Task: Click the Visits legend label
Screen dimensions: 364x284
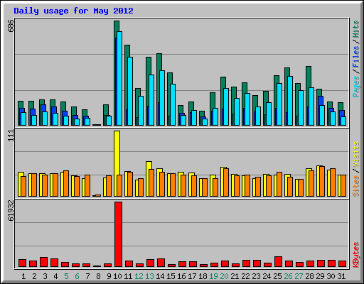Action: point(356,154)
